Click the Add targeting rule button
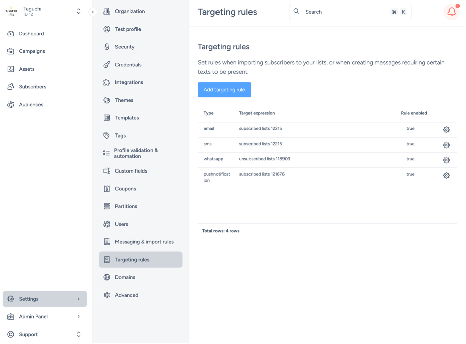 click(x=224, y=89)
